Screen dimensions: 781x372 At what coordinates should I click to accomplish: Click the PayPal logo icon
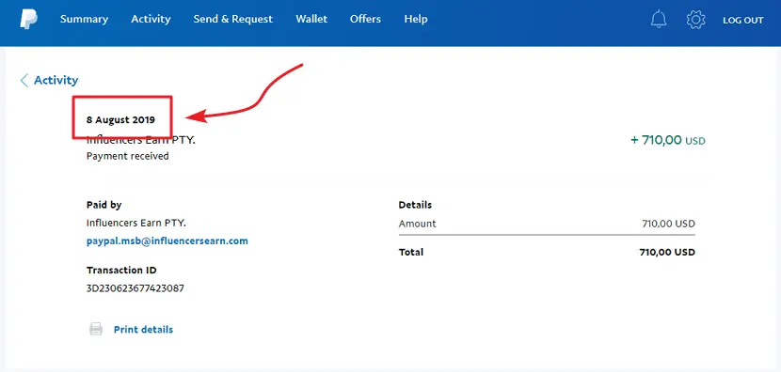pos(29,20)
